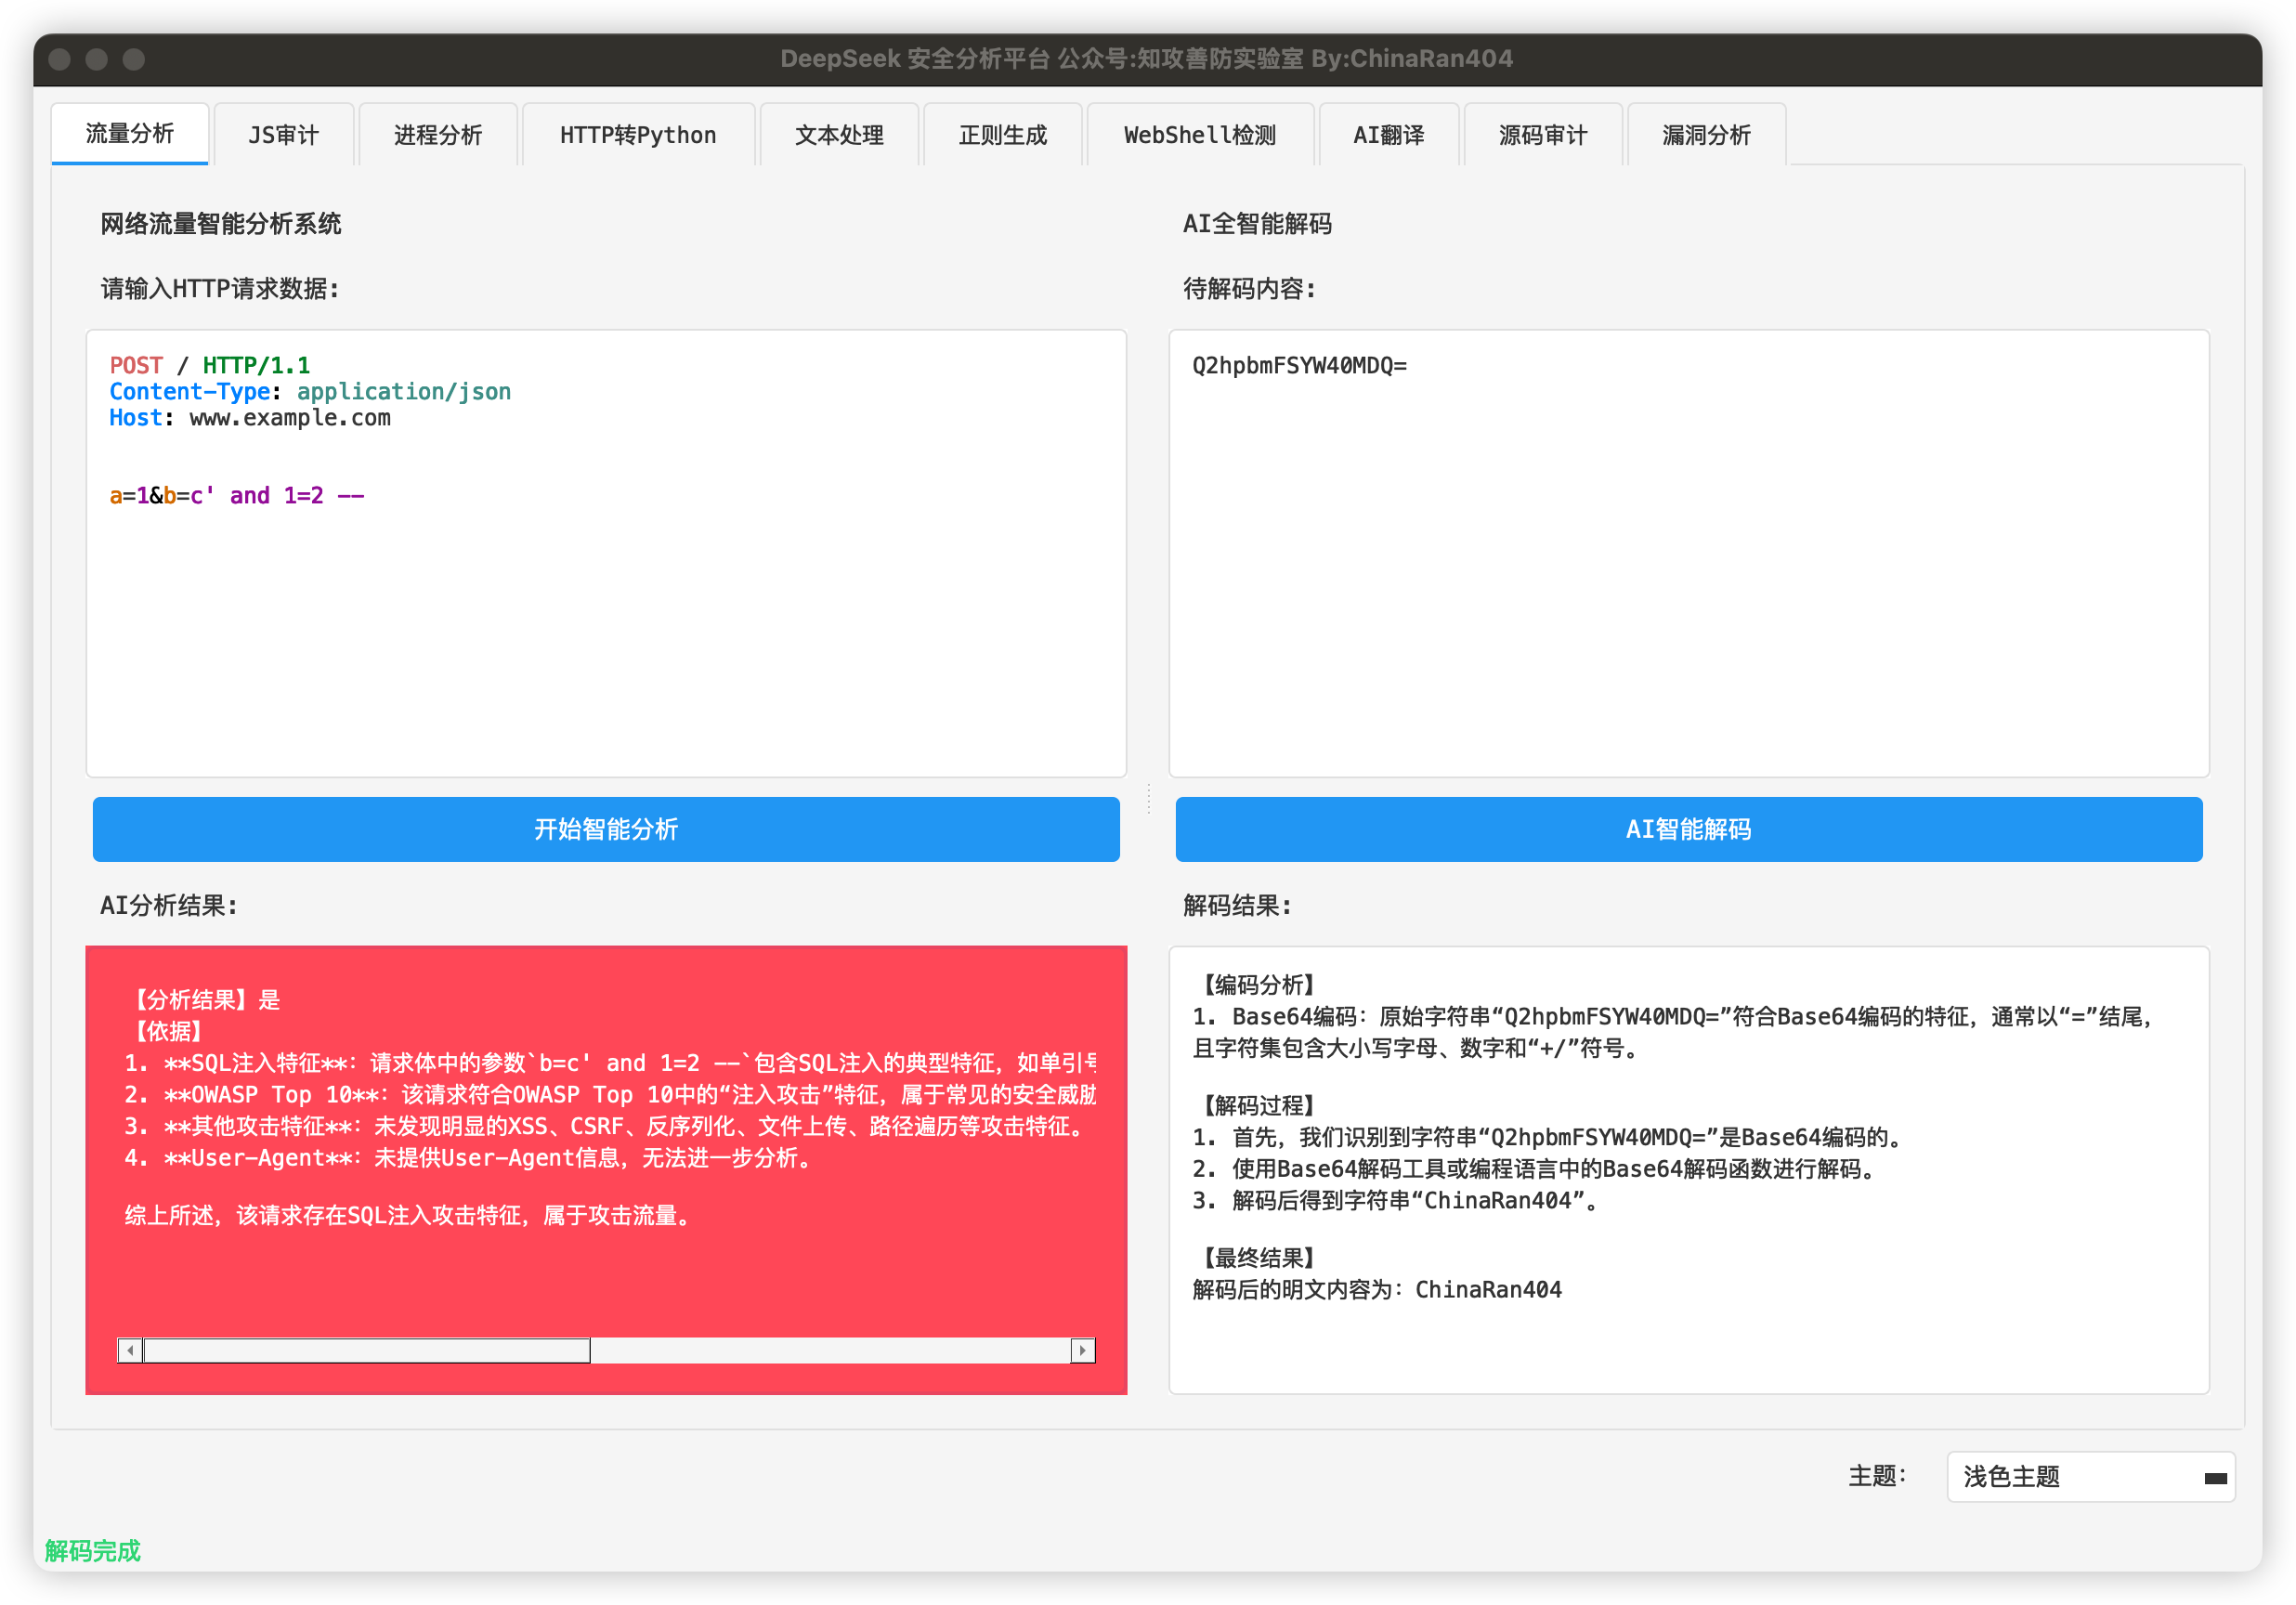
Task: Open the 进程分析 tab
Action: tap(437, 135)
